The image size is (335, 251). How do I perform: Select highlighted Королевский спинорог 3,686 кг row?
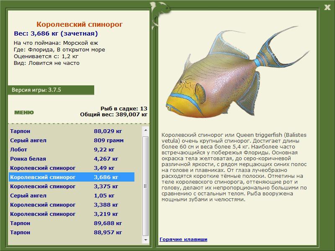[x=72, y=177]
